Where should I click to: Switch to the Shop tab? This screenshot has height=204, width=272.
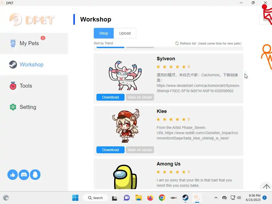pyautogui.click(x=104, y=33)
